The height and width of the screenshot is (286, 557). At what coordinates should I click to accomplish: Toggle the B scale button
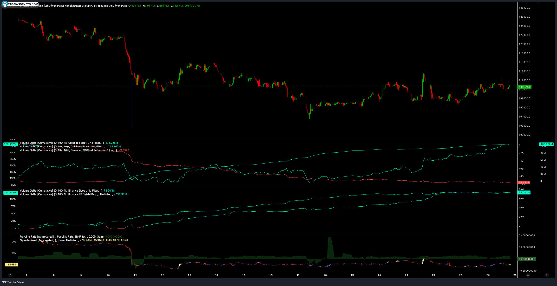pos(547,275)
